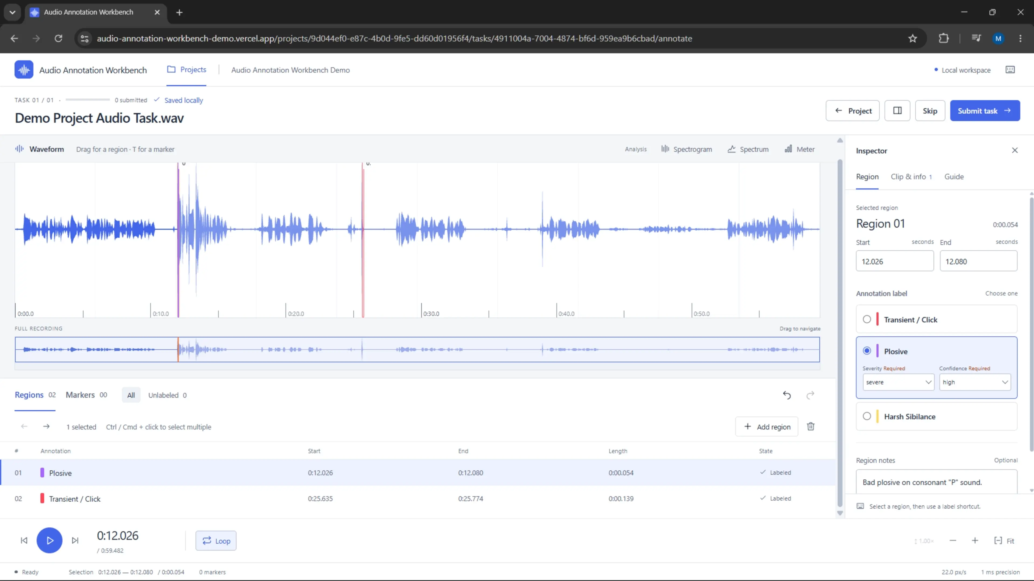
Task: Open the Chrome profile M avatar
Action: tap(998, 38)
